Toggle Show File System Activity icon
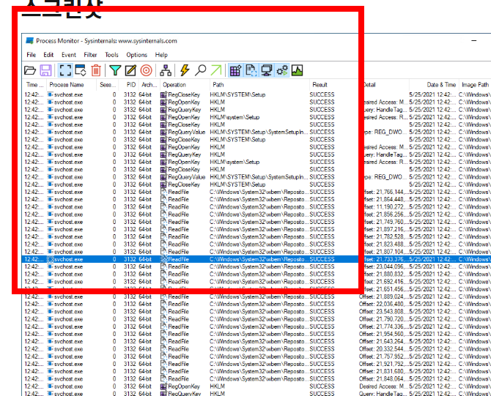The width and height of the screenshot is (491, 396). [x=251, y=70]
